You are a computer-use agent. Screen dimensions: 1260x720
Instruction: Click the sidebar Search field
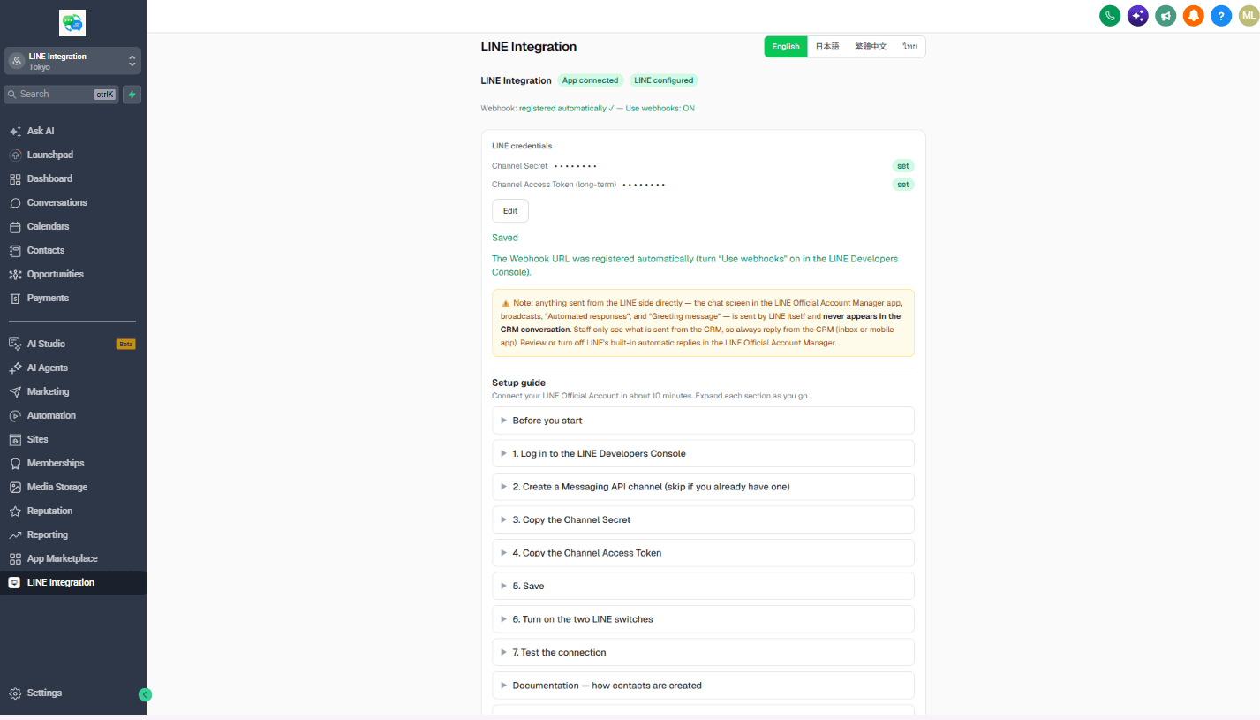coord(61,94)
